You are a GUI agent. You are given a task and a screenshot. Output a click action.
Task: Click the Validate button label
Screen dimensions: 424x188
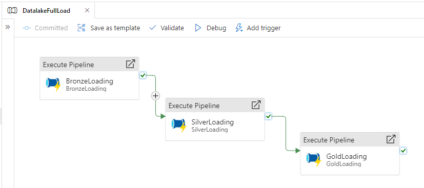(172, 28)
